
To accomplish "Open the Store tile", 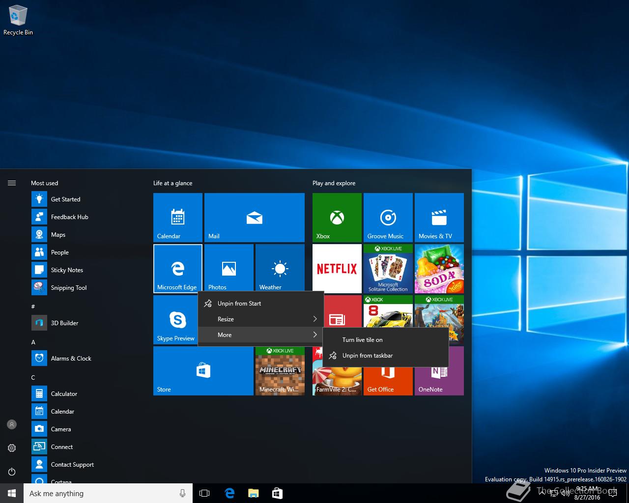I will [203, 371].
